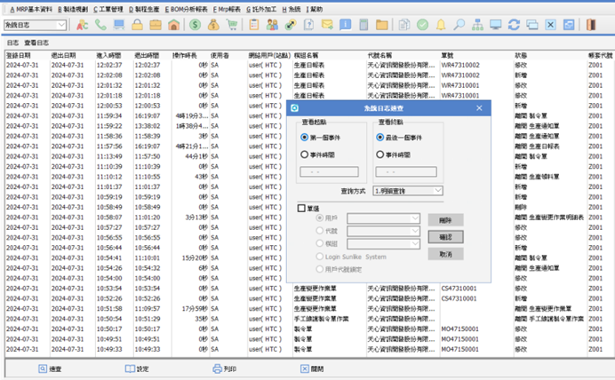Click the yellow bell notification icon

tap(441, 25)
